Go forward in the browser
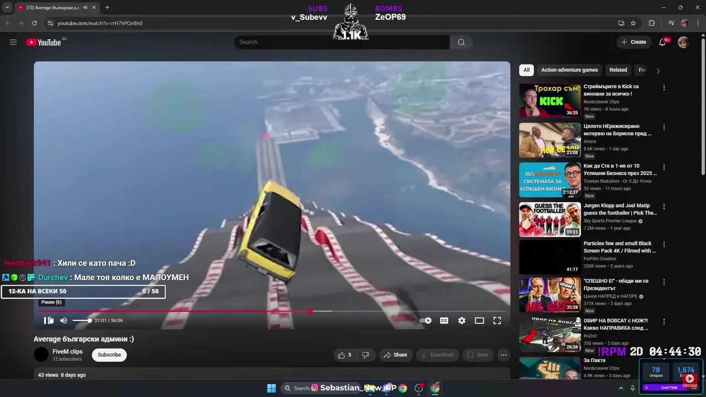 tap(21, 23)
